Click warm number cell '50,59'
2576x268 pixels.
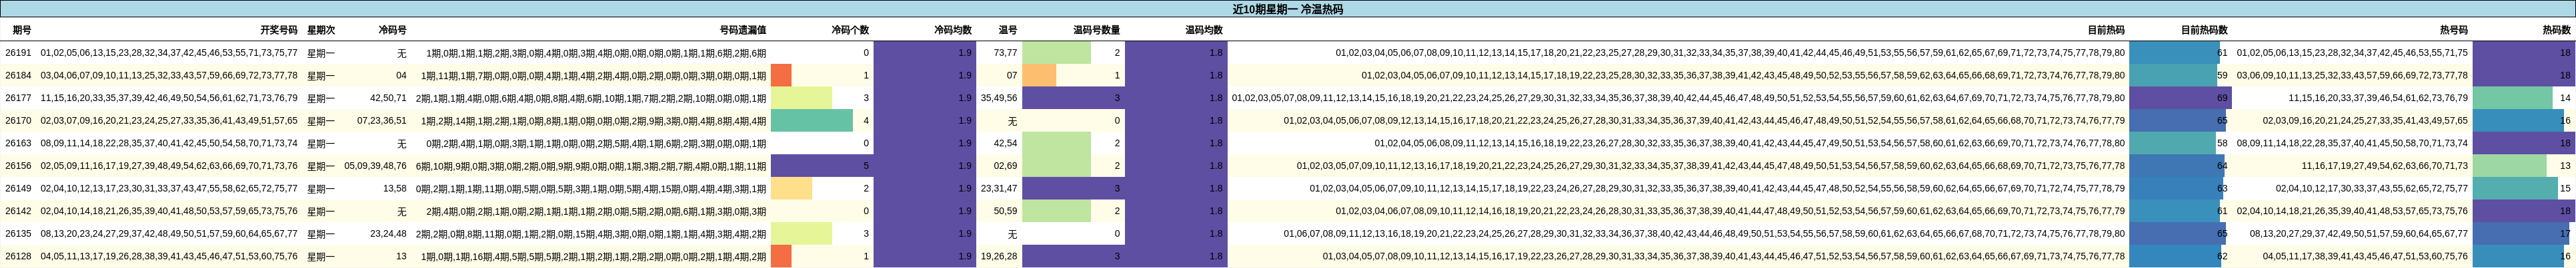point(1006,211)
